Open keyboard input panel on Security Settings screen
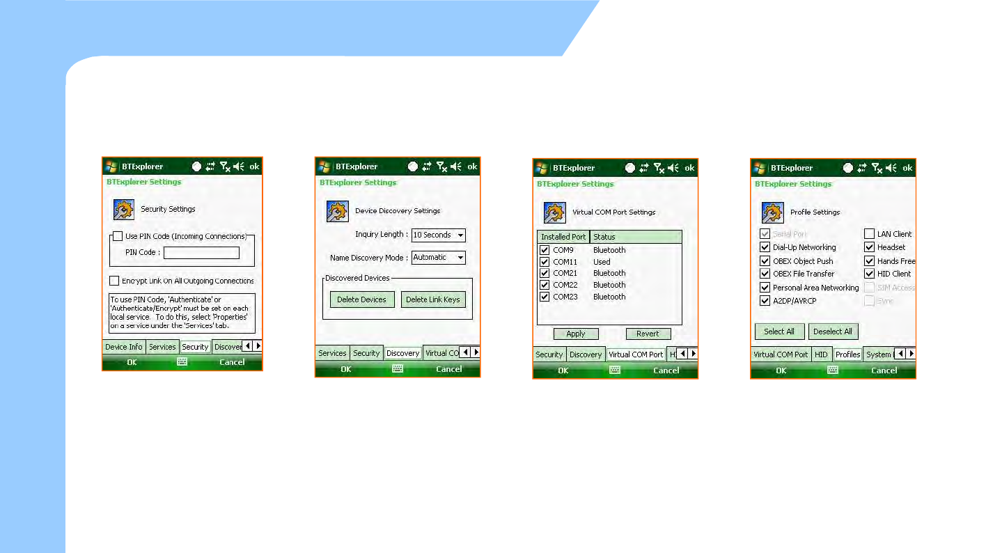The image size is (986, 553). (182, 362)
